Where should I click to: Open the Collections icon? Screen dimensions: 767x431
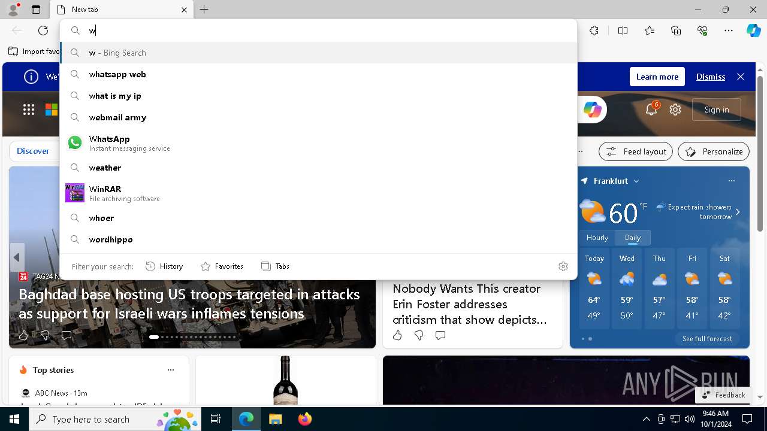click(x=676, y=31)
